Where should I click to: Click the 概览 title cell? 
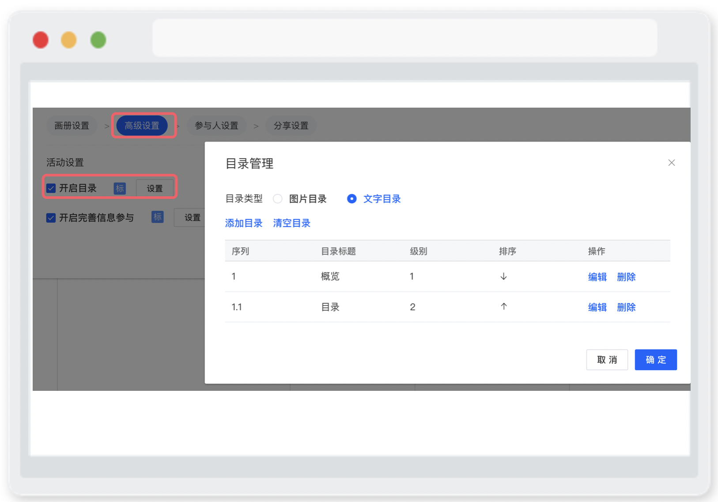330,277
